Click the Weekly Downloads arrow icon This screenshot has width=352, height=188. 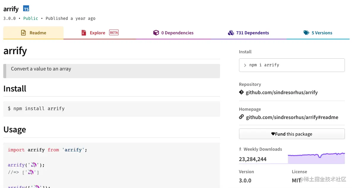240,149
